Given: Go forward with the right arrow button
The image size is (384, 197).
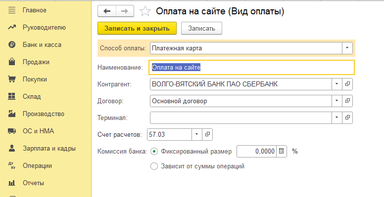Looking at the screenshot, I should tap(125, 11).
